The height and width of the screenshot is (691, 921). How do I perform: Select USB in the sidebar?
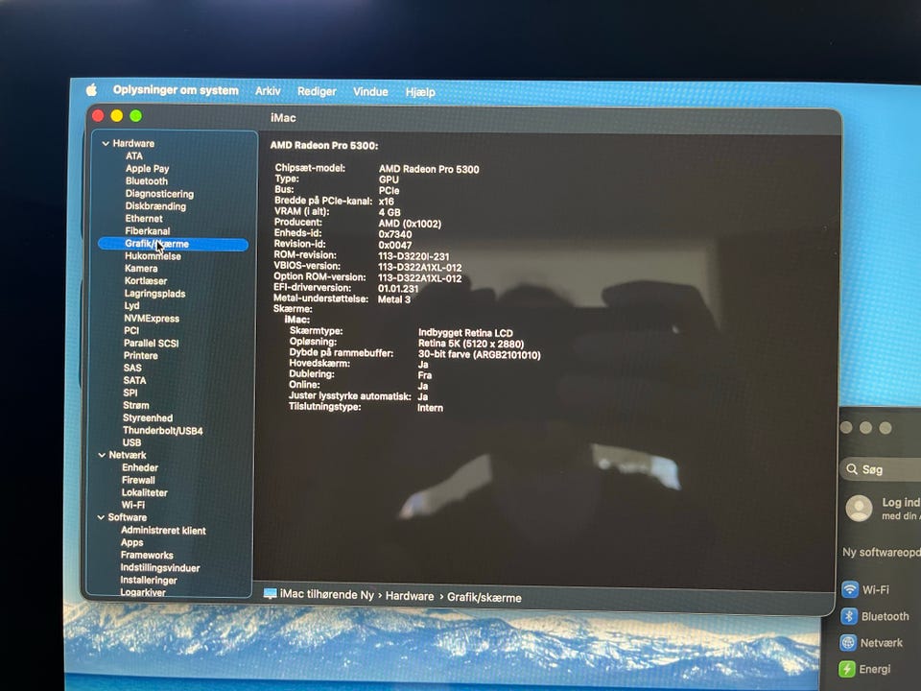tap(131, 442)
